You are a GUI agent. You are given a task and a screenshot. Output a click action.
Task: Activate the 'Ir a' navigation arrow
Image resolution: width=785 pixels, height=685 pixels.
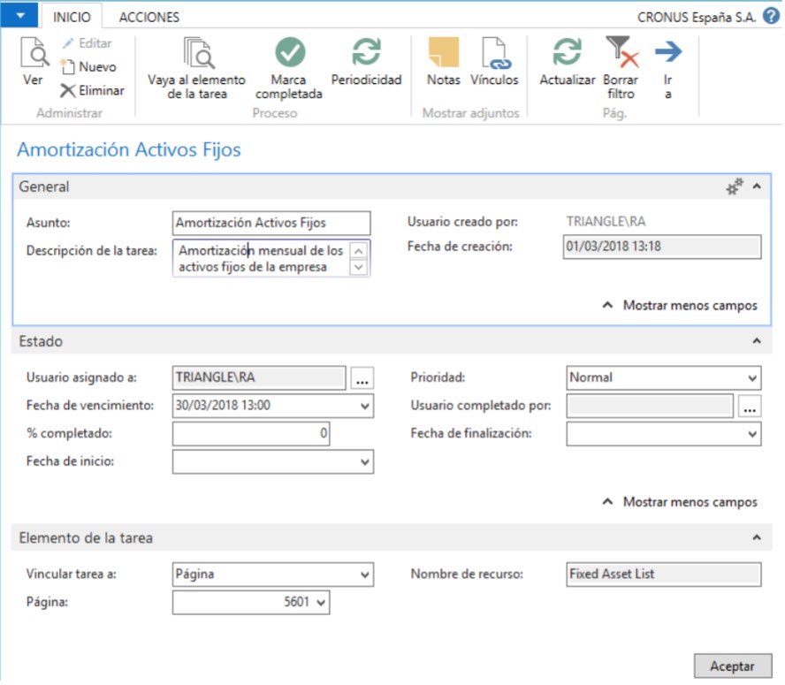pos(669,66)
